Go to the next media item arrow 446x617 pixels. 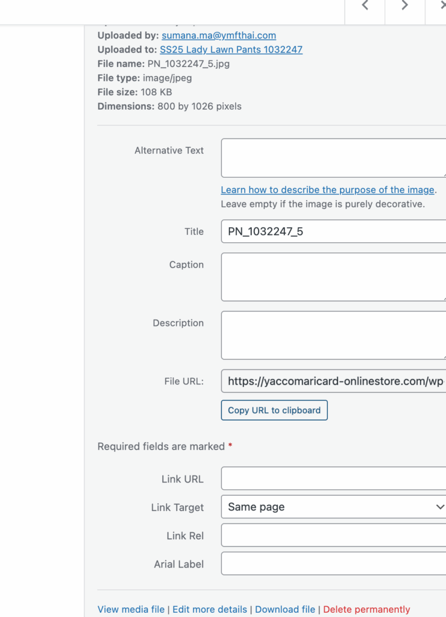[404, 6]
